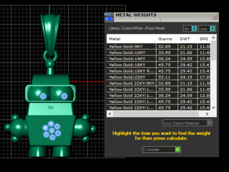Click the jump ring above robot head

[50, 56]
